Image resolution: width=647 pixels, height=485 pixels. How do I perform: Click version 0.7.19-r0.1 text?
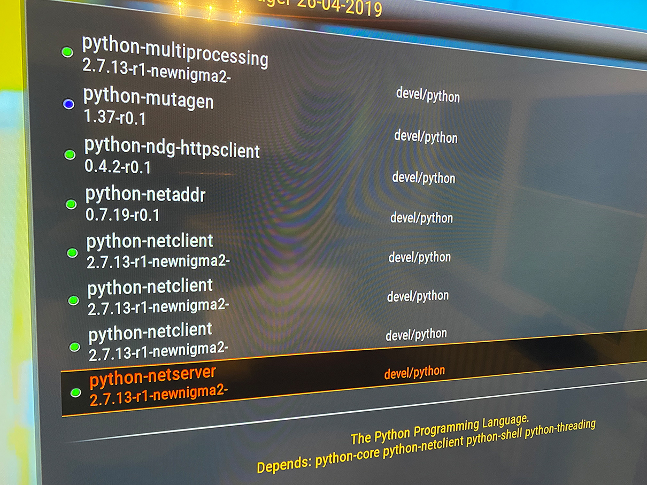pyautogui.click(x=122, y=215)
